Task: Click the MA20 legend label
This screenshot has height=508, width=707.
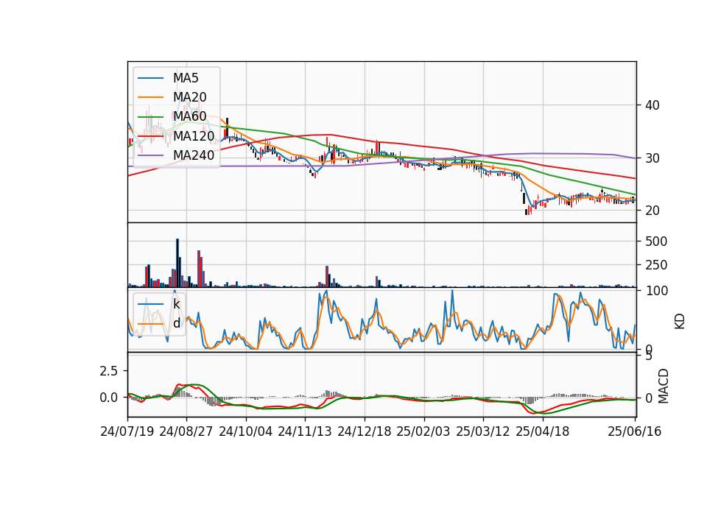Action: (x=190, y=97)
